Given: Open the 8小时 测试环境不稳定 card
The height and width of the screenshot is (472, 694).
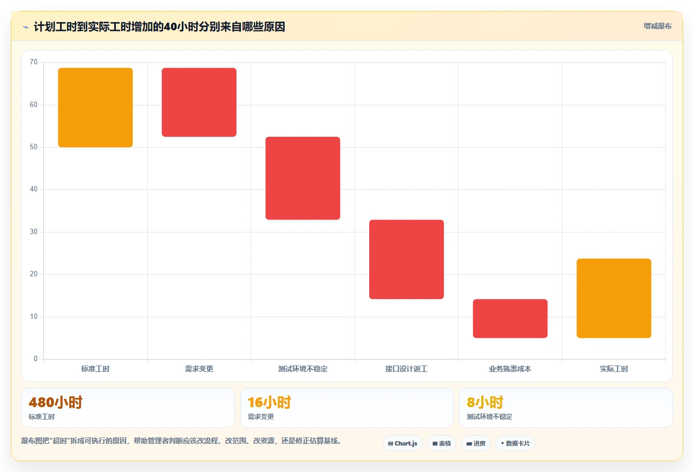Looking at the screenshot, I should [x=566, y=408].
